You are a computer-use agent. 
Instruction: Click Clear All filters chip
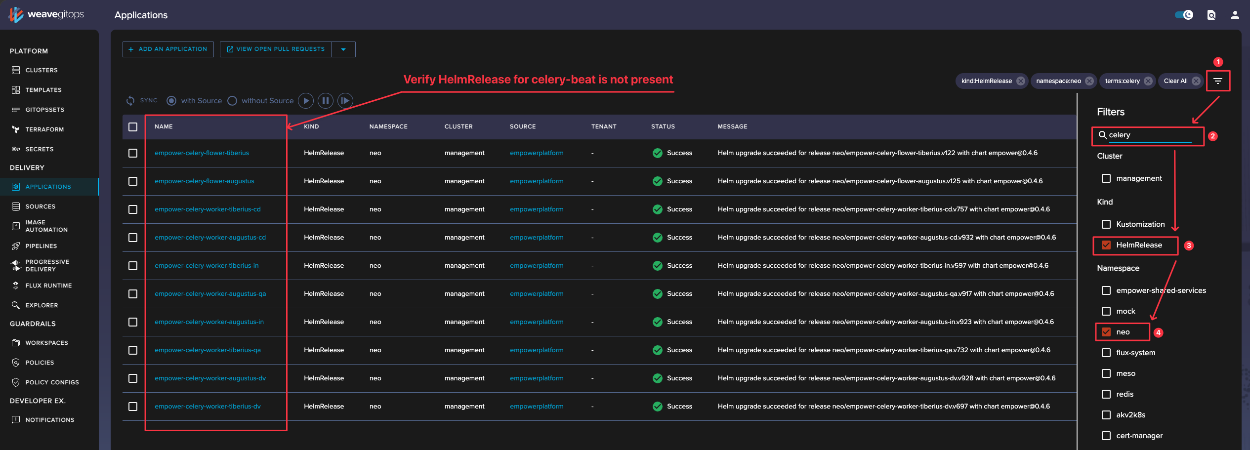click(1181, 81)
